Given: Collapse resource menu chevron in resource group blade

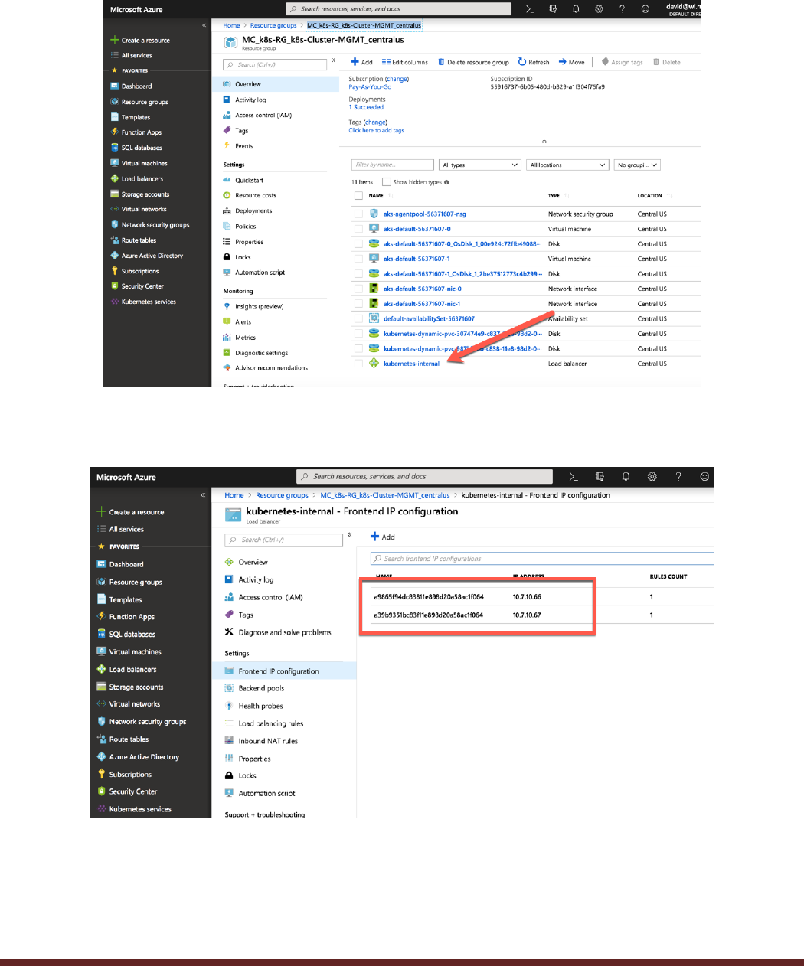Looking at the screenshot, I should tap(332, 60).
